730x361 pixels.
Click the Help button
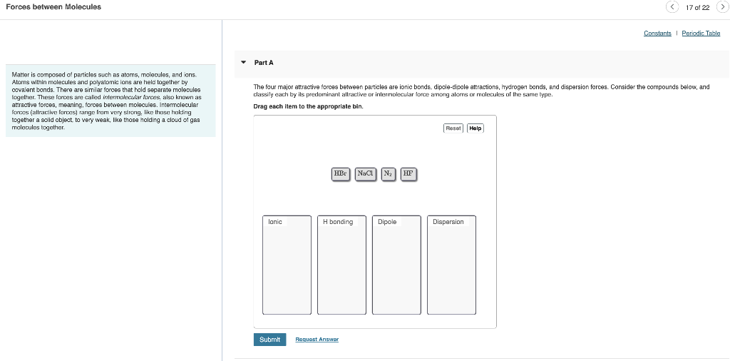[475, 128]
